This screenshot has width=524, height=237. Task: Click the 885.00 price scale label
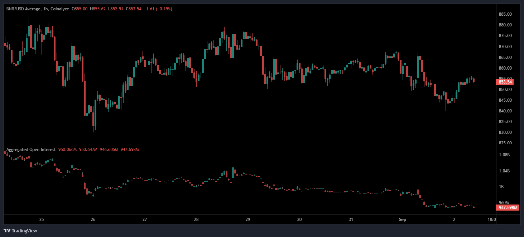point(505,14)
